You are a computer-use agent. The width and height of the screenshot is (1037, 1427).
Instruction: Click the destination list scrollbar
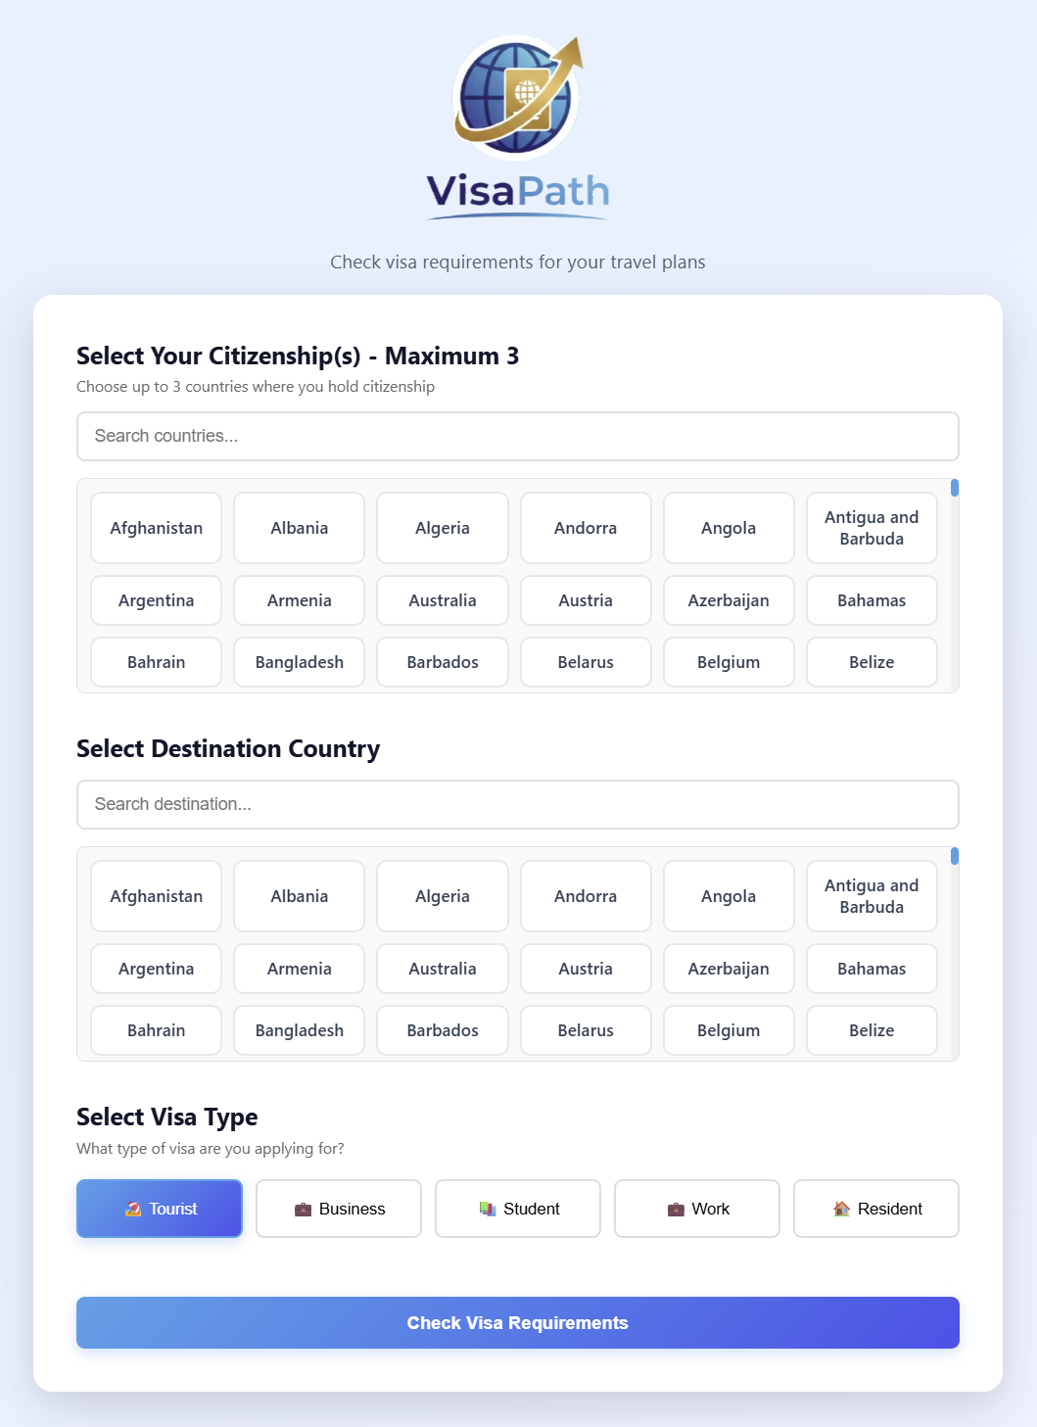[955, 856]
